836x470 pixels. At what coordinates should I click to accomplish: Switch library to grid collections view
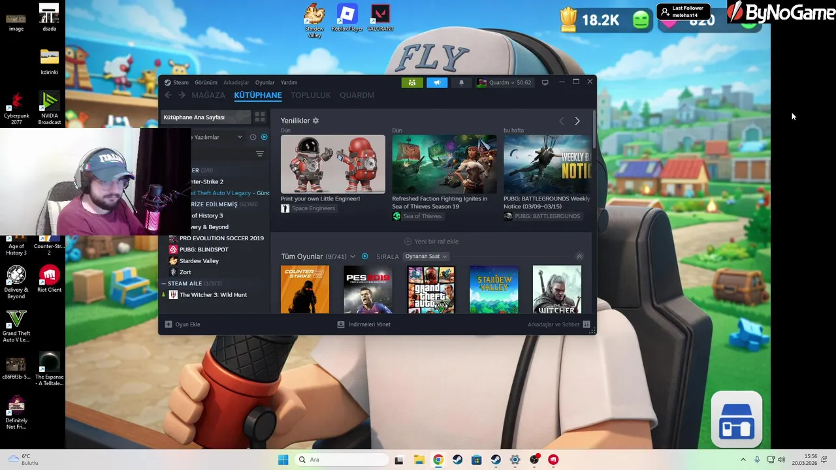[260, 117]
